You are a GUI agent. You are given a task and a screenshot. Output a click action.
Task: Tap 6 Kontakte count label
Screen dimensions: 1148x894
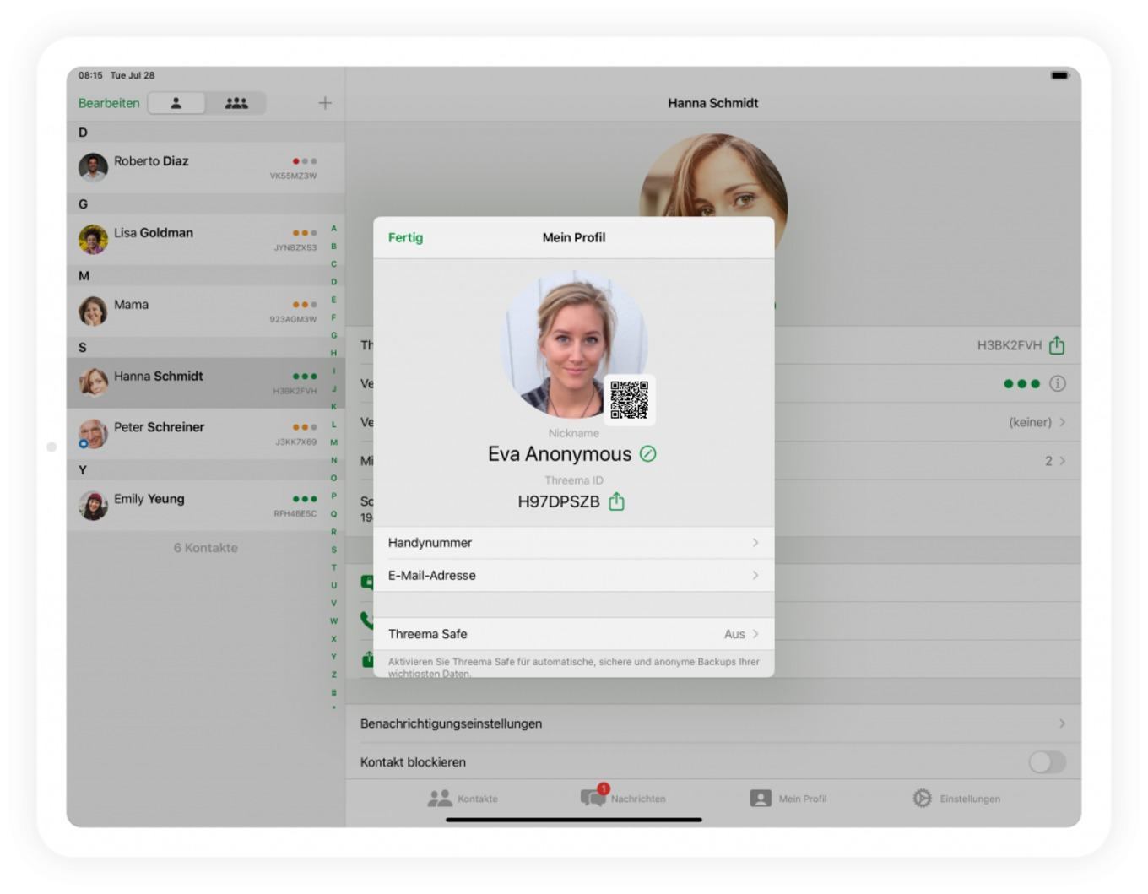click(206, 548)
